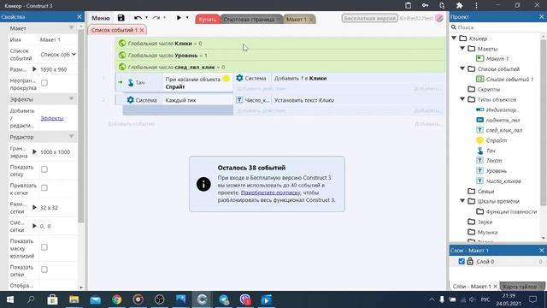Open the Windows Start menu
This screenshot has height=308, width=547.
click(x=9, y=299)
